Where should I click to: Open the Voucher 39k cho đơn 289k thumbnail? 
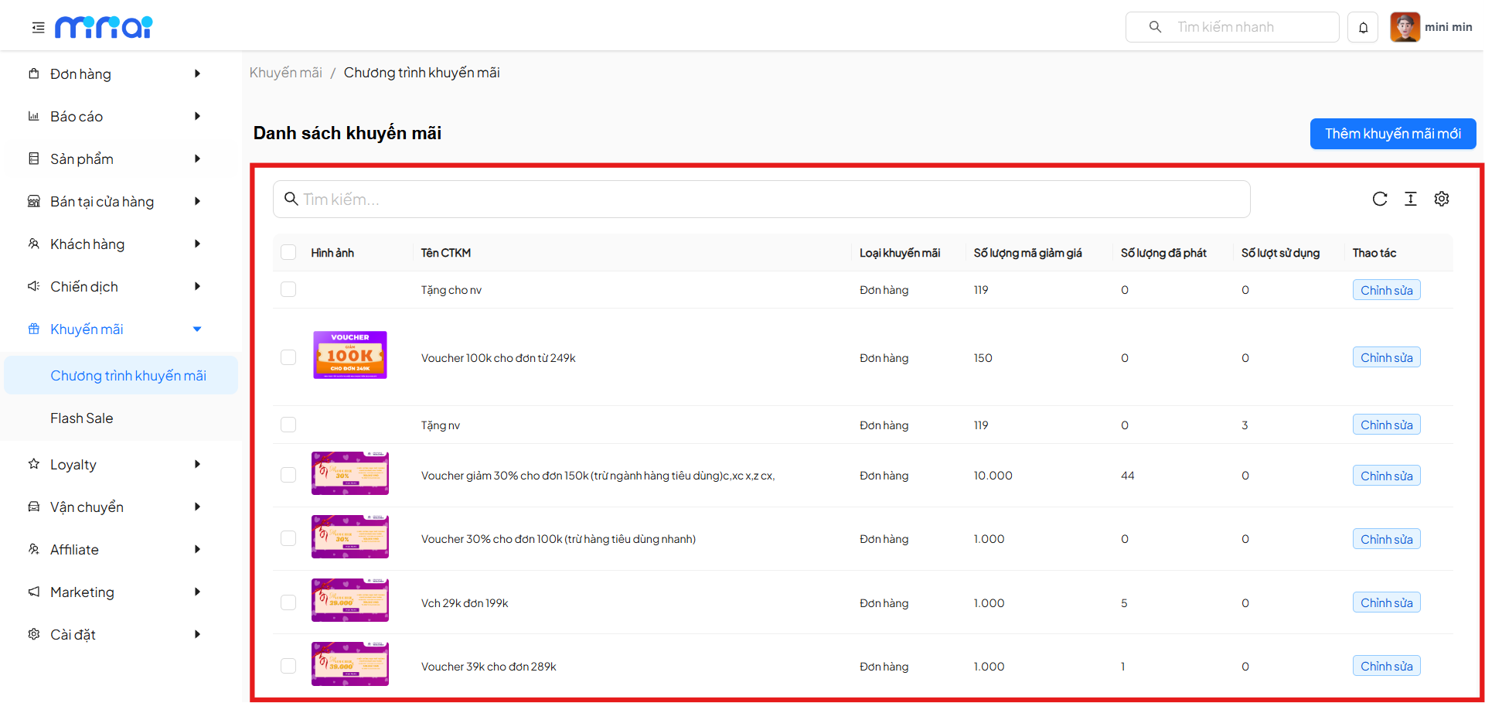349,664
